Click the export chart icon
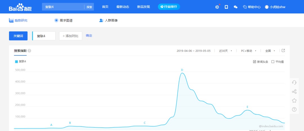Image resolution: width=304 pixels, height=131 pixels. click(283, 51)
